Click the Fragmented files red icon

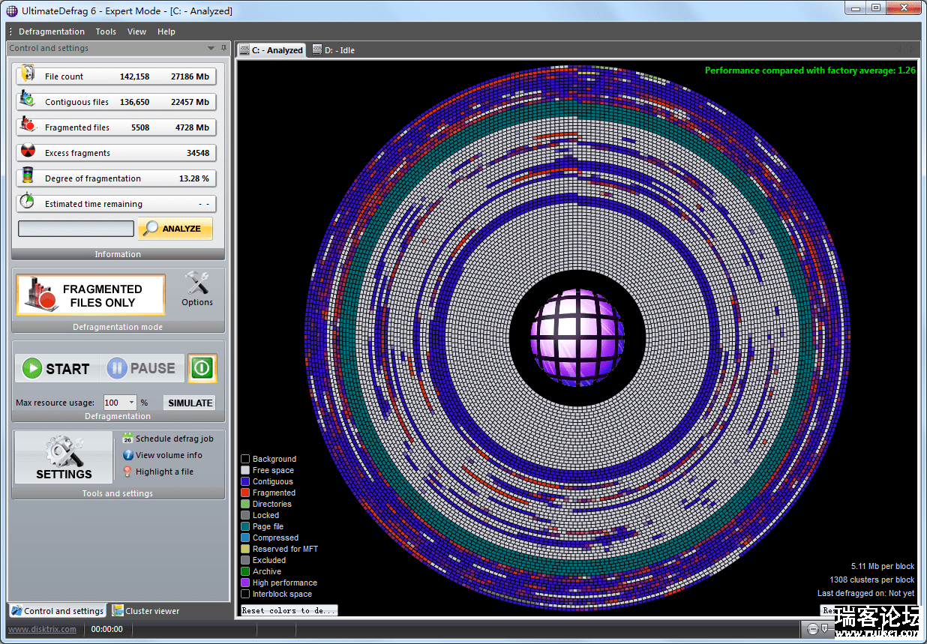28,125
